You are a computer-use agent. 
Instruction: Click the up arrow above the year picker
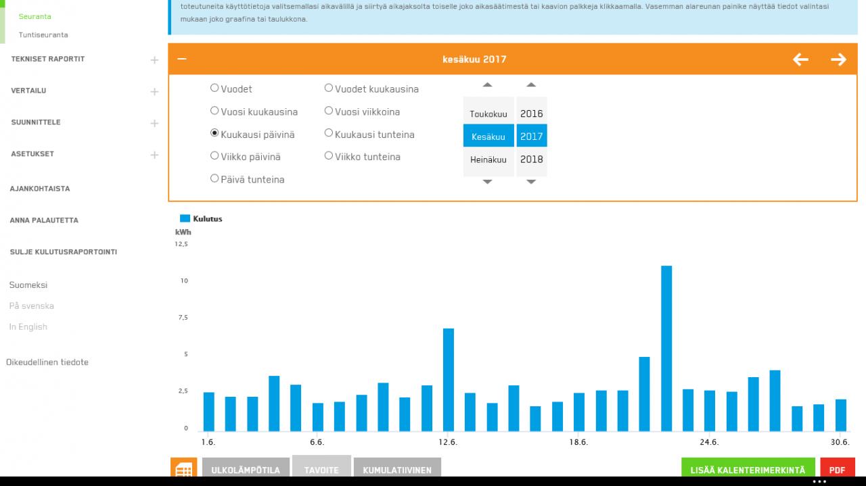pos(531,85)
